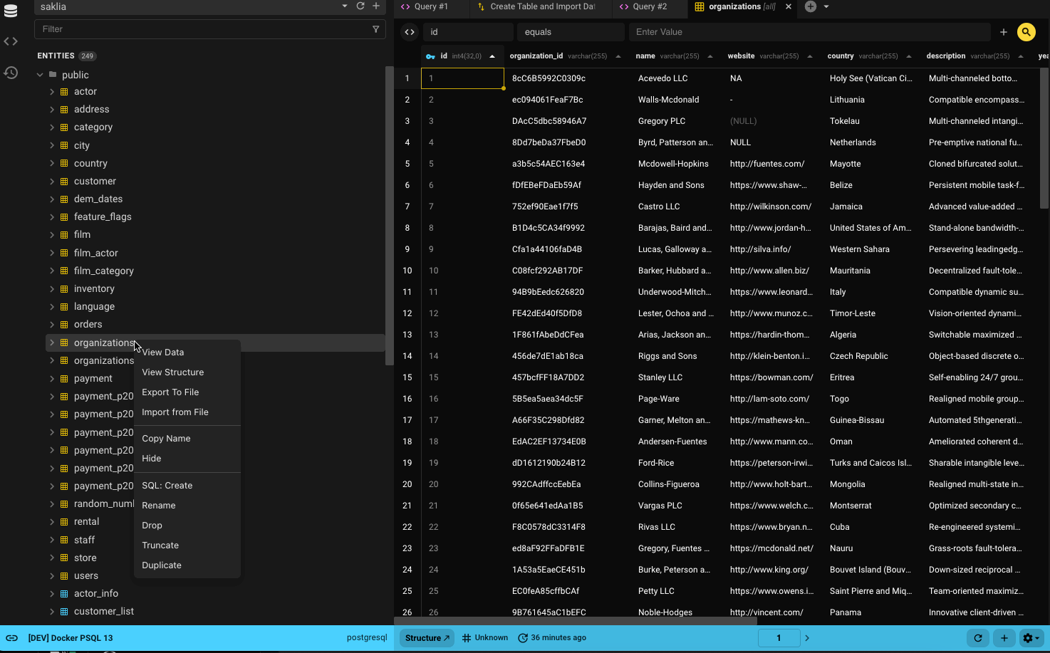1050x653 pixels.
Task: Sort by website column arrow
Action: [810, 56]
